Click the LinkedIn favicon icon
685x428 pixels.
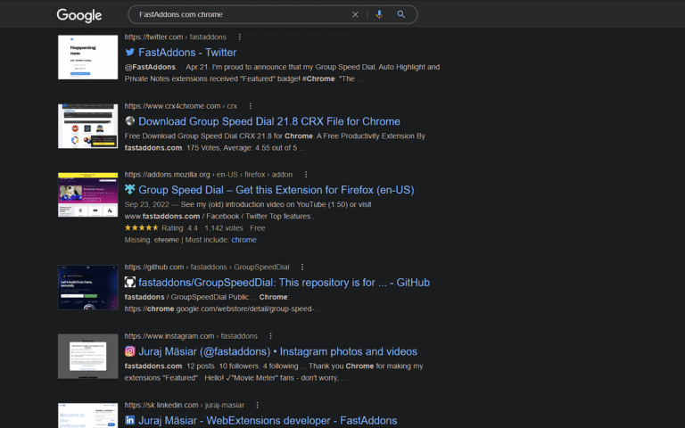tap(129, 420)
